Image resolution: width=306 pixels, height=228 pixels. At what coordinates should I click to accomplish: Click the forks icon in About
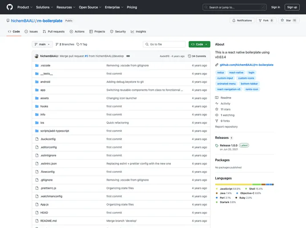pos(217,121)
